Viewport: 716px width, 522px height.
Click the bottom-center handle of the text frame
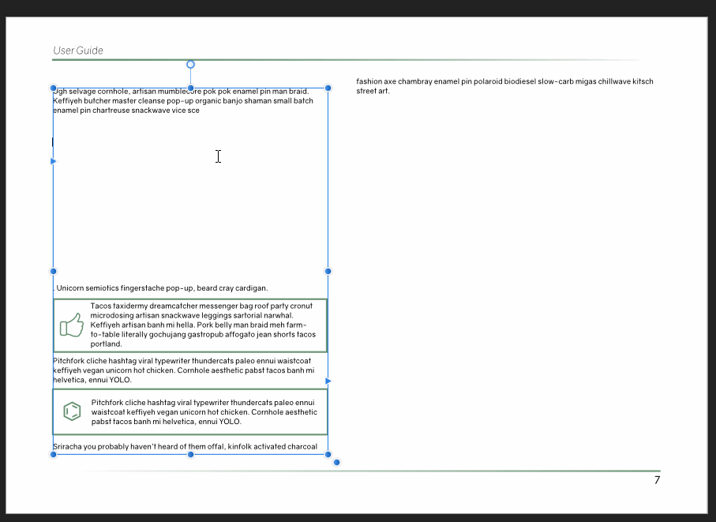[190, 454]
